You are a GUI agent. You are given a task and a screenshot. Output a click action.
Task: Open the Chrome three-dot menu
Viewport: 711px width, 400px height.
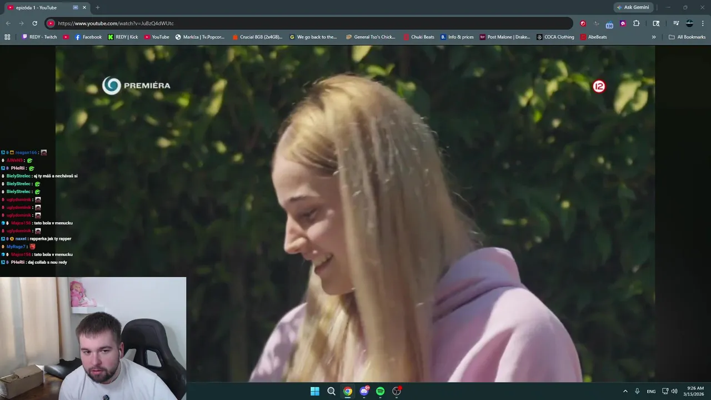tap(703, 23)
